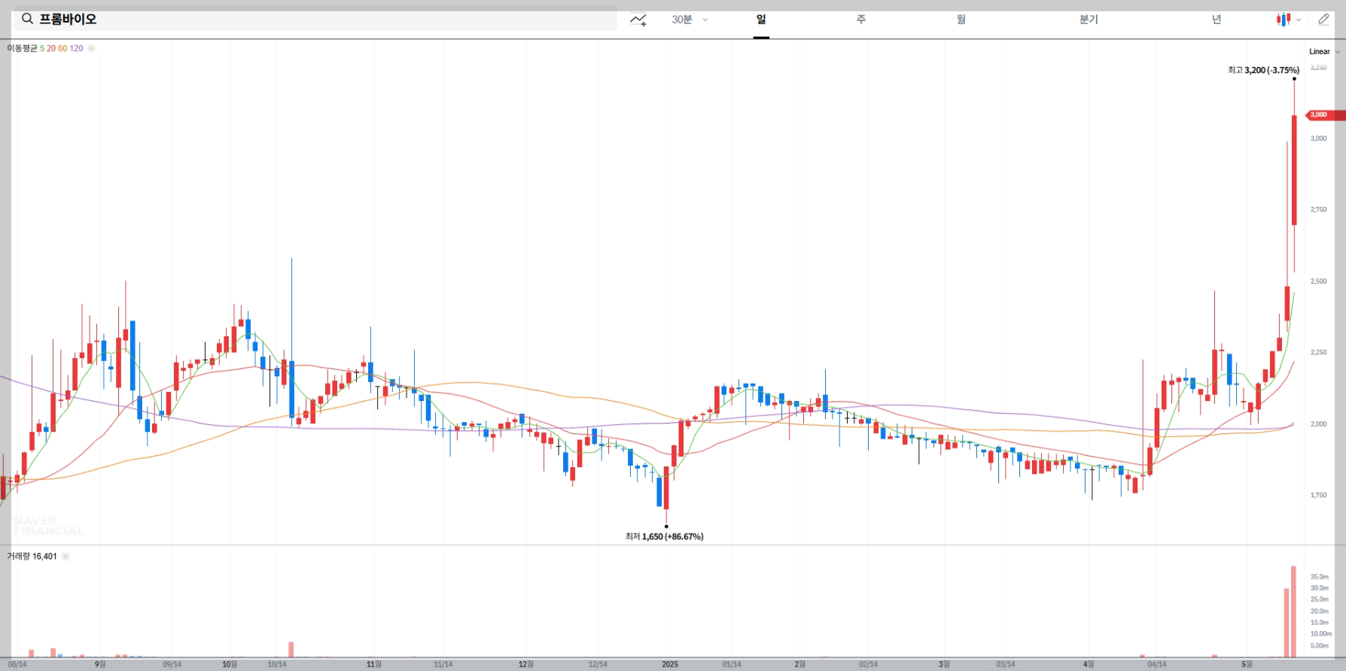The image size is (1346, 671).
Task: Switch to the 년 yearly tab
Action: coord(1217,20)
